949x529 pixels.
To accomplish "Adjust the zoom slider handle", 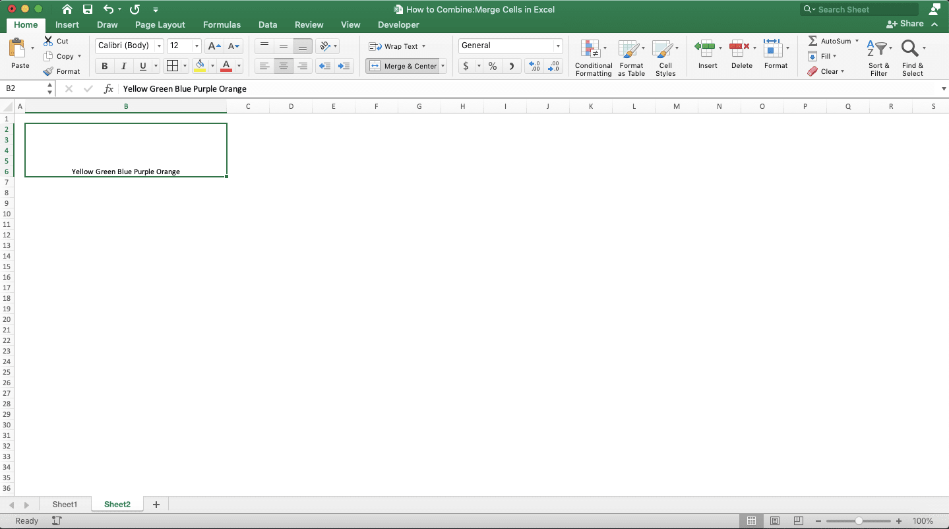I will (x=859, y=521).
